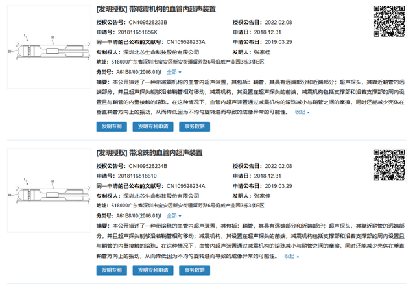Viewport: 415px width, 284px height.
Task: Expand 全部 classification dropdown in first patent
Action: pos(174,72)
